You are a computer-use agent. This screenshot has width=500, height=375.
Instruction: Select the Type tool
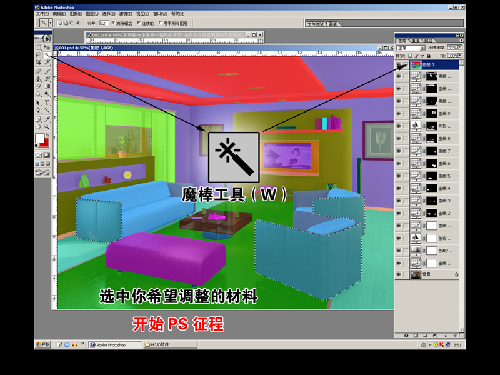coord(47,102)
